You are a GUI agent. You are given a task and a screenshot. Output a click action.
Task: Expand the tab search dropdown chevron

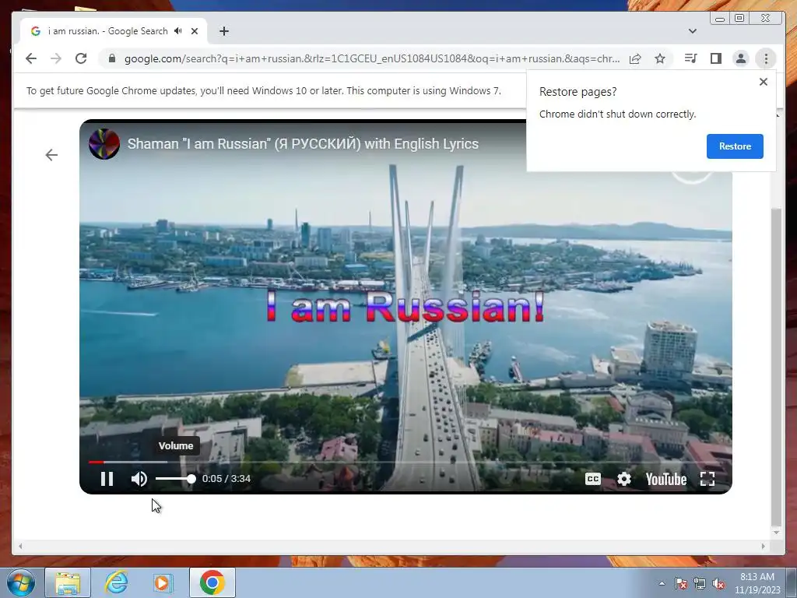pos(692,31)
